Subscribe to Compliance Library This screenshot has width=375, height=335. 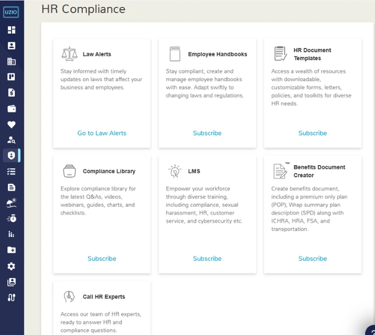point(102,259)
